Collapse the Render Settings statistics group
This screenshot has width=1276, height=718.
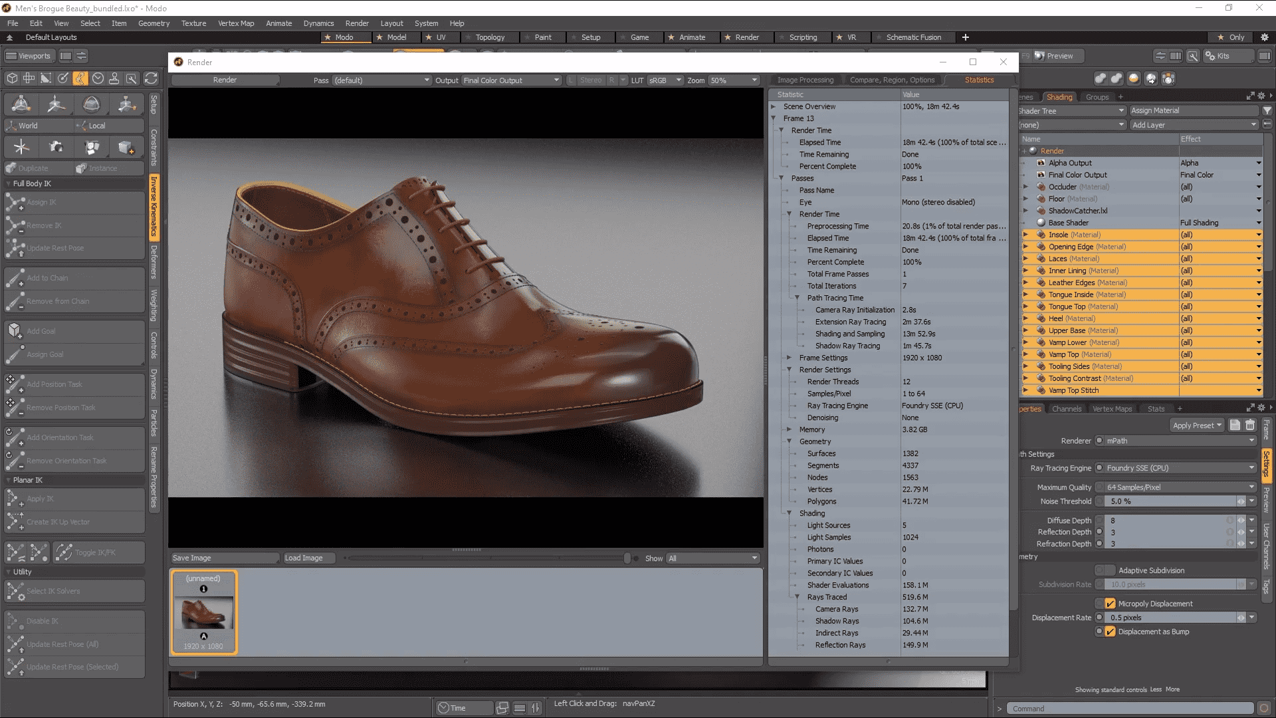[790, 370]
